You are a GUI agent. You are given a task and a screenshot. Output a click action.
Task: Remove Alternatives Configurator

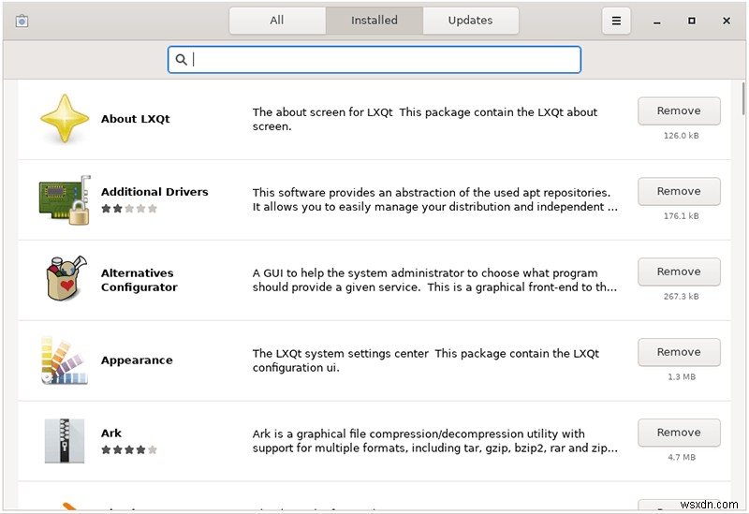click(x=679, y=272)
